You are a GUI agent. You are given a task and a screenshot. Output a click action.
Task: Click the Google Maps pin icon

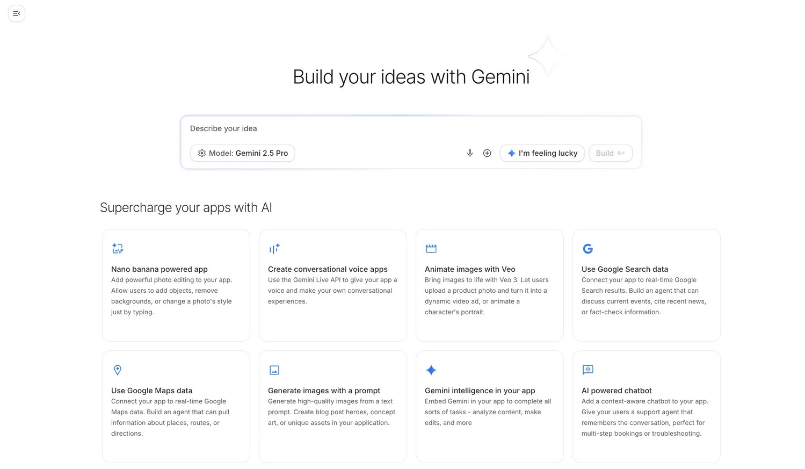118,370
